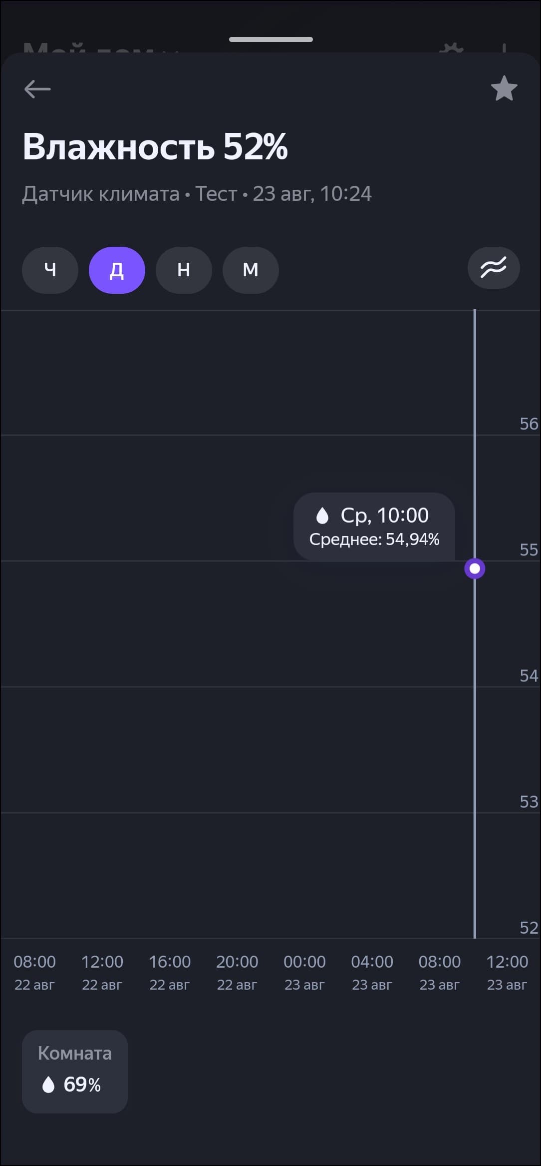Toggle the wavy lines chart mode icon
Image resolution: width=541 pixels, height=1166 pixels.
click(x=493, y=268)
